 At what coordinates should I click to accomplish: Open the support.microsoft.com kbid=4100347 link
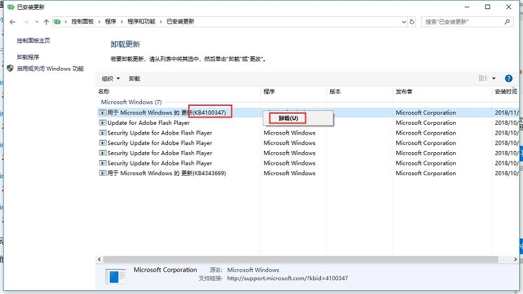(x=288, y=278)
